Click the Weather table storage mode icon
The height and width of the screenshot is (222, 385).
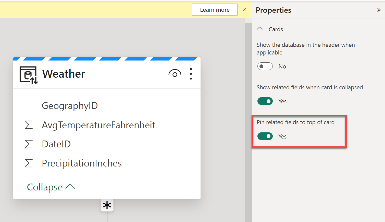(x=29, y=75)
